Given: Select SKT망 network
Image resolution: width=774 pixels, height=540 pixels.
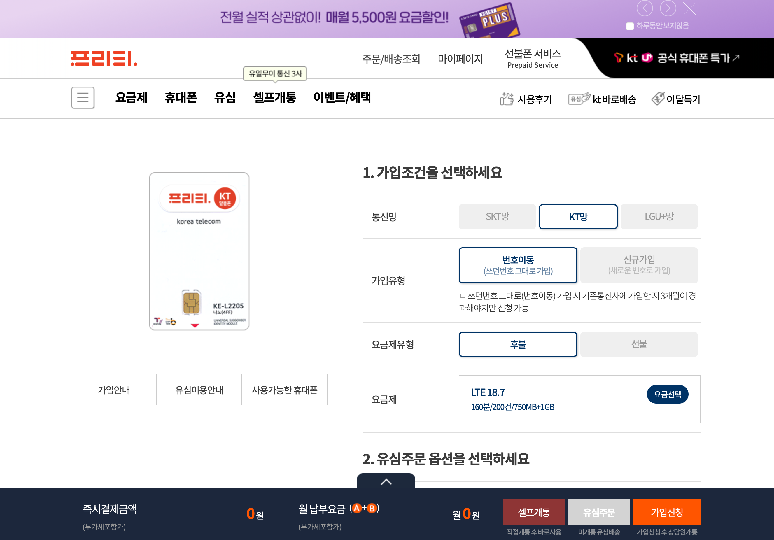Looking at the screenshot, I should (x=497, y=216).
